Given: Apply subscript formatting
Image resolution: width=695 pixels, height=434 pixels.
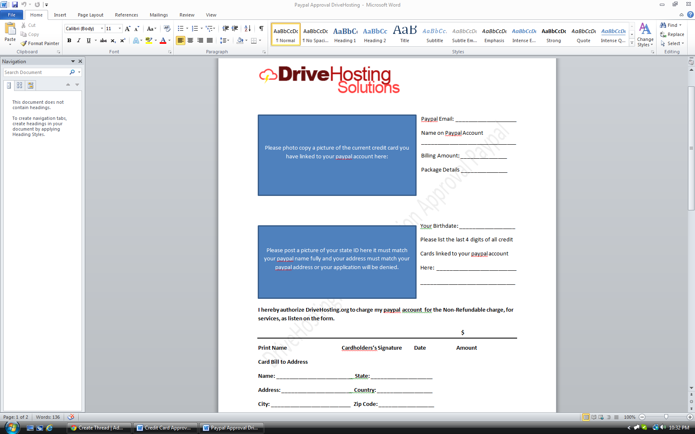Looking at the screenshot, I should tap(113, 41).
